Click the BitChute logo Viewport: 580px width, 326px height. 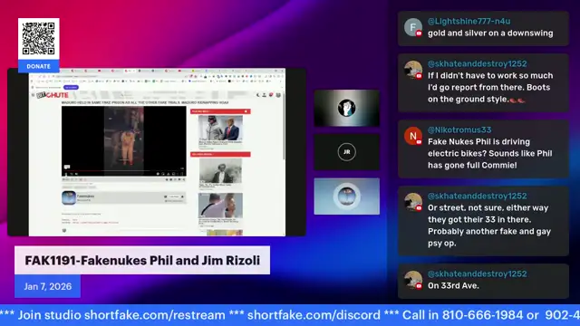point(53,95)
